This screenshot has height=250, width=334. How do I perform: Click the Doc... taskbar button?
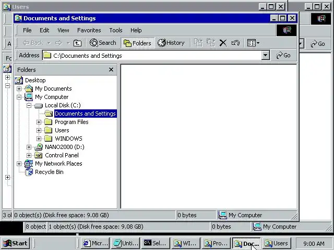246,243
